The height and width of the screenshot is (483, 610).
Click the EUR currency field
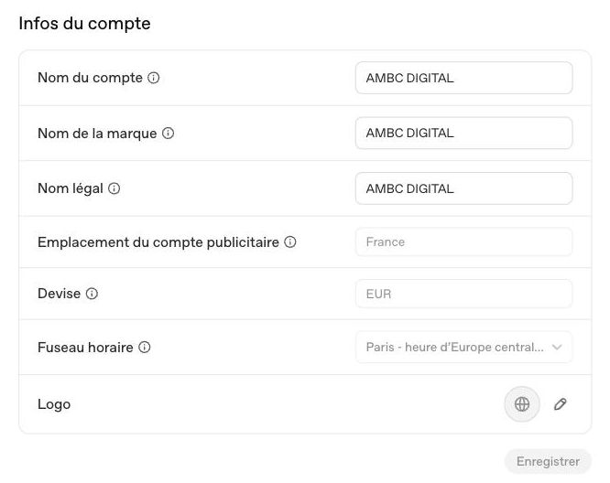pyautogui.click(x=463, y=294)
